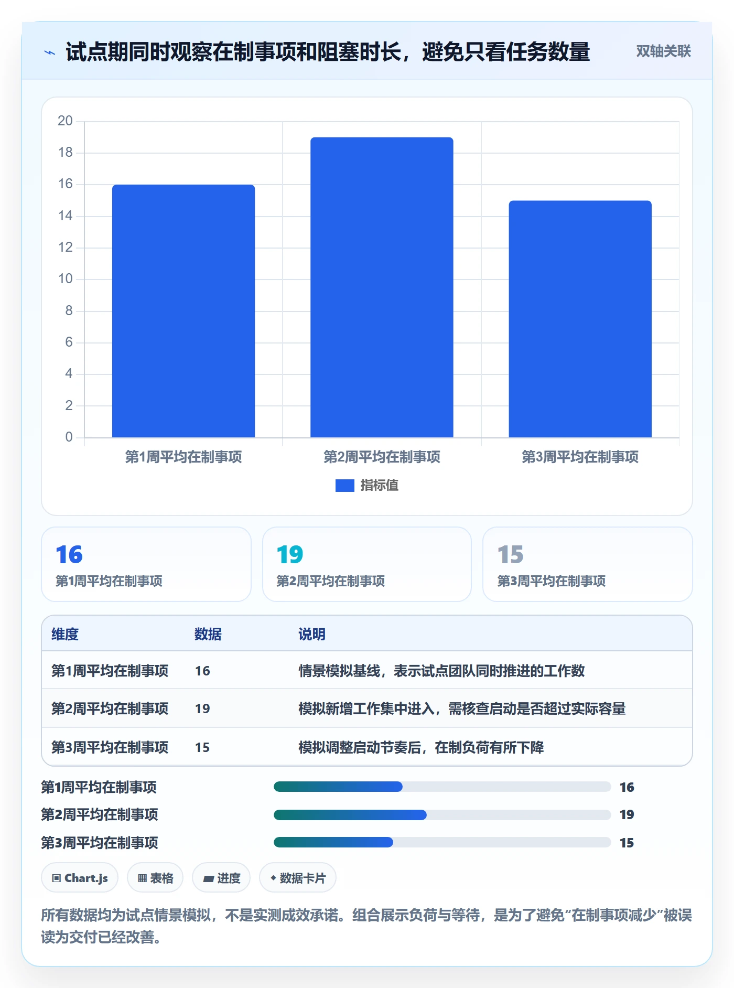
Task: Click the description starting with 模拟新增工作集中进入
Action: (x=462, y=708)
